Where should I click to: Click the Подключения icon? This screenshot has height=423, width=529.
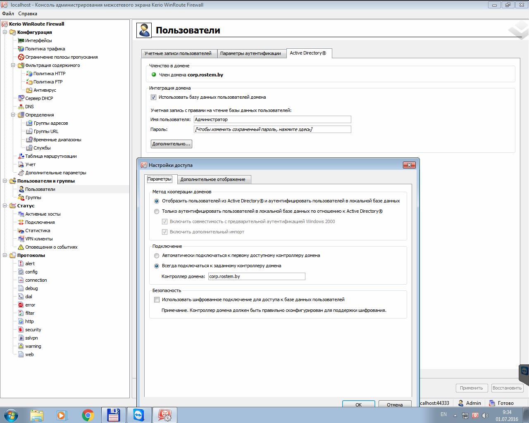(x=21, y=222)
